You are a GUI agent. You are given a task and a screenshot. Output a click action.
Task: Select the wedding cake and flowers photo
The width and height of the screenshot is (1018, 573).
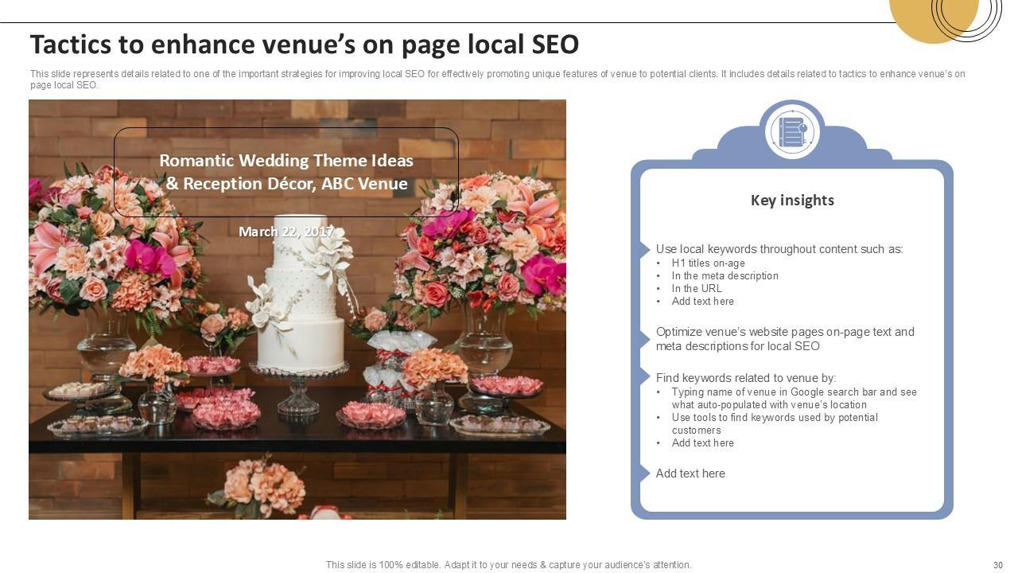point(297,310)
